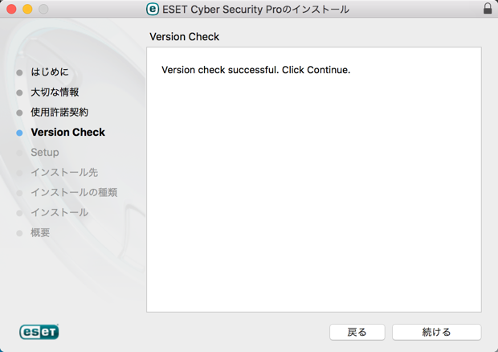Screen dimensions: 498x352
Task: Click the yellow minimize window button
Action: 27,9
